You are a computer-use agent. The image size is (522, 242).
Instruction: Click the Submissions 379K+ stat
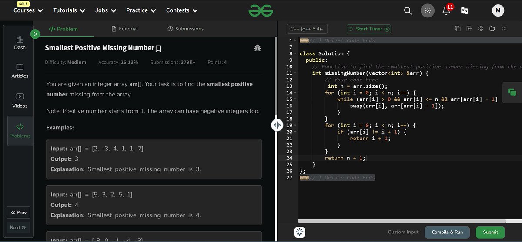[173, 62]
